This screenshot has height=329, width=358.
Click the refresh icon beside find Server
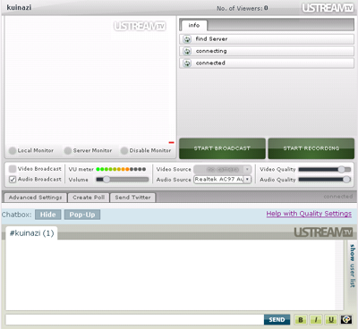point(187,39)
